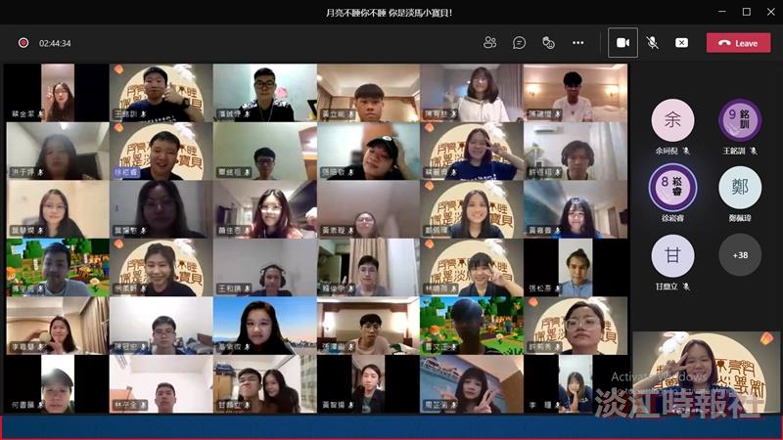
Task: Click the red recording indicator icon
Action: 23,43
